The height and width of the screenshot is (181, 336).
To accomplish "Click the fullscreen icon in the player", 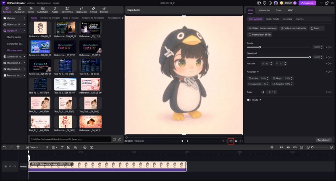I will click(241, 141).
